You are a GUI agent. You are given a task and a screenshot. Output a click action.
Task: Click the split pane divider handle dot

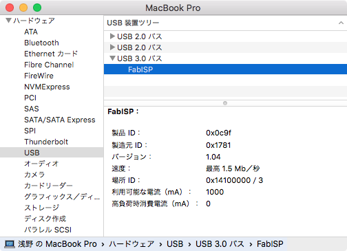(225, 103)
